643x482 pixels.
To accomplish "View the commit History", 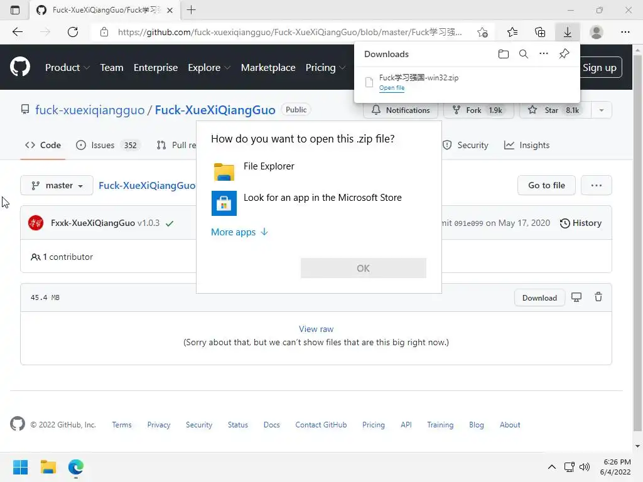I will pos(581,223).
